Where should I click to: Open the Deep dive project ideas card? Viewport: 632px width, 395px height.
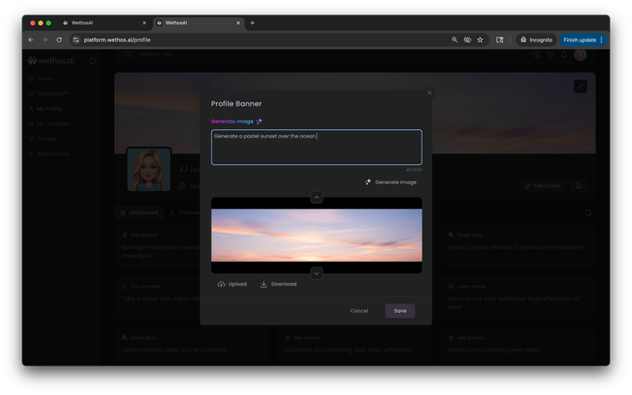coord(191,344)
